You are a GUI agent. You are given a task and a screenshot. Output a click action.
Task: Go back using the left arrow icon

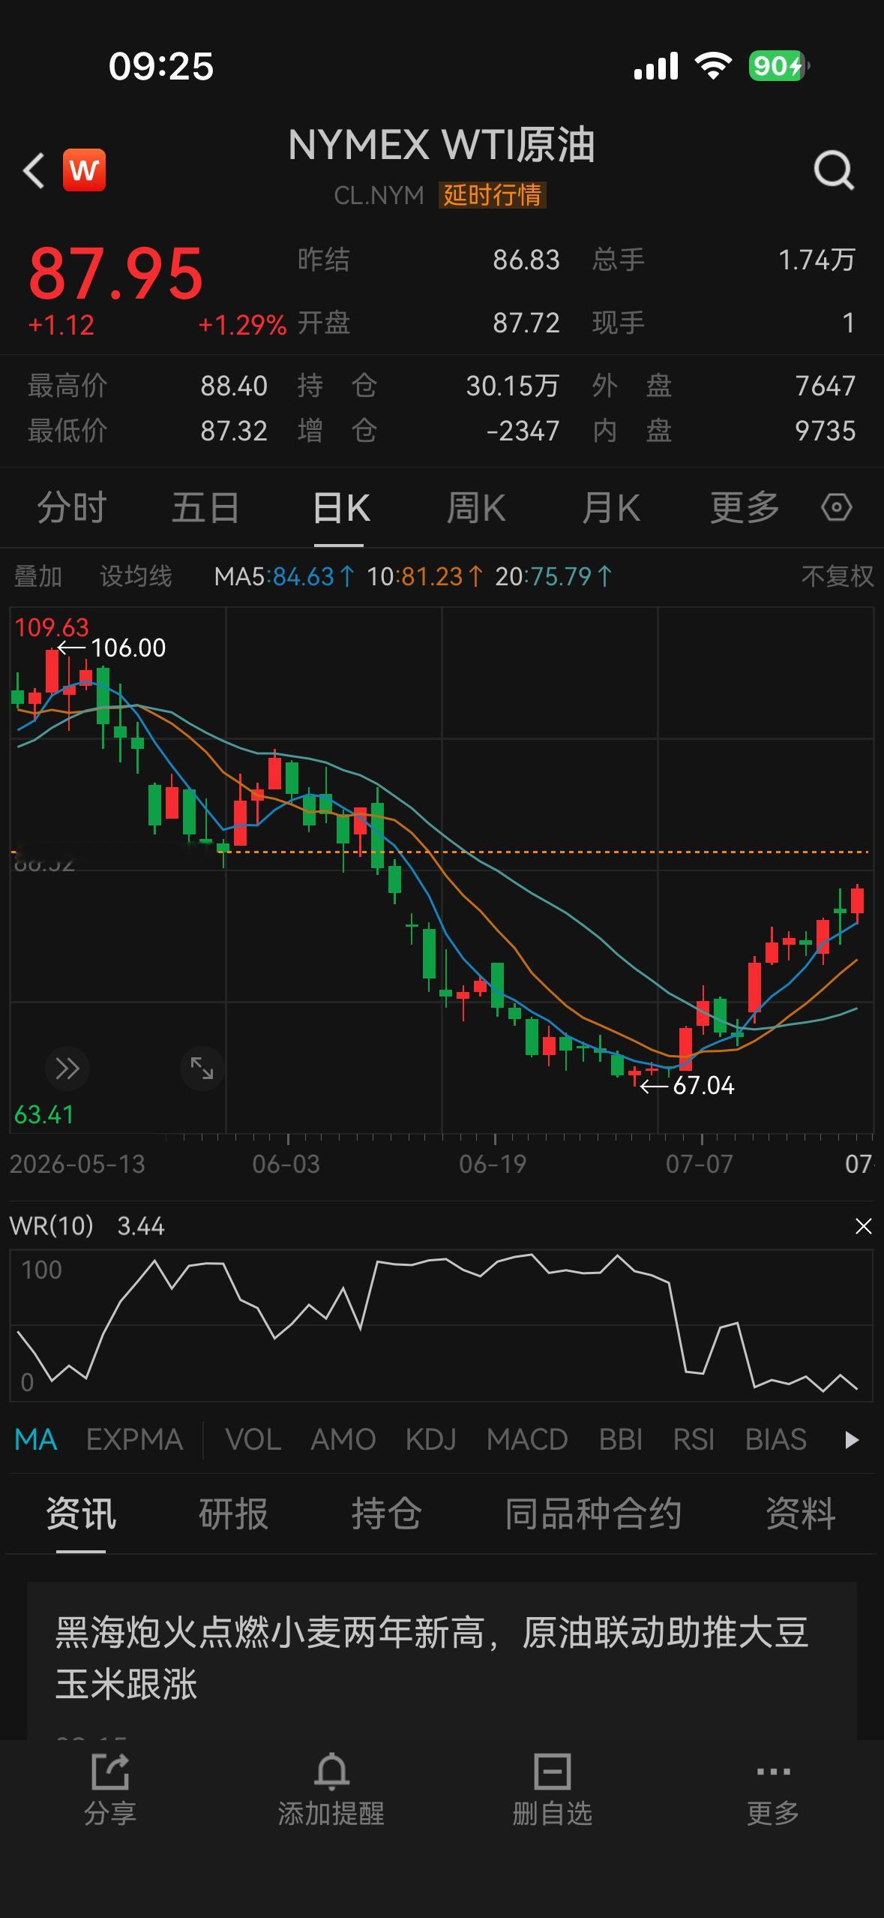point(34,170)
